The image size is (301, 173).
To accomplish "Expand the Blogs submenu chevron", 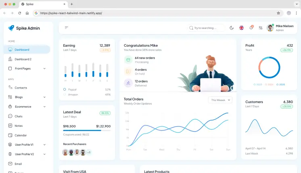I will pyautogui.click(x=44, y=97).
